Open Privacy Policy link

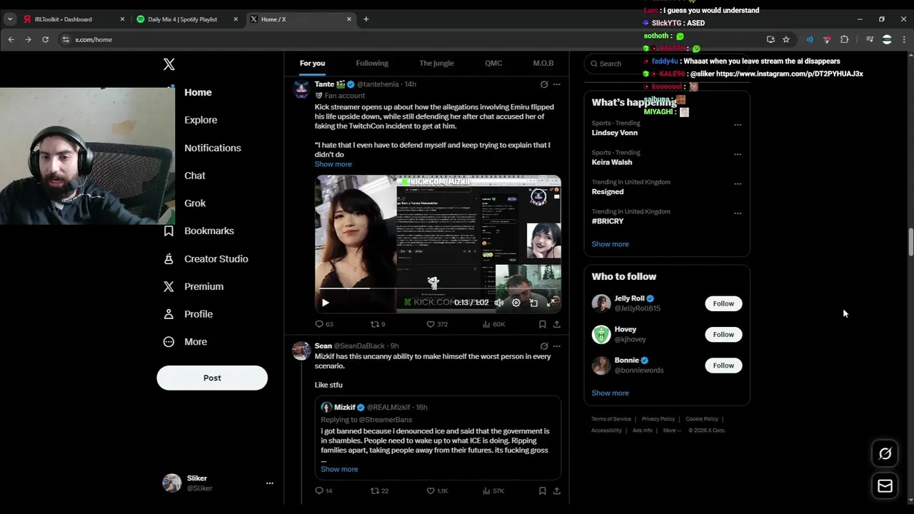point(658,419)
